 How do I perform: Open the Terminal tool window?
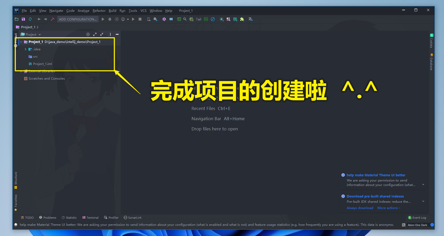tap(90, 218)
